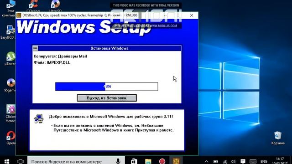This screenshot has height=164, width=292.
Task: Click the touch keyboard tray icon
Action: (253, 161)
